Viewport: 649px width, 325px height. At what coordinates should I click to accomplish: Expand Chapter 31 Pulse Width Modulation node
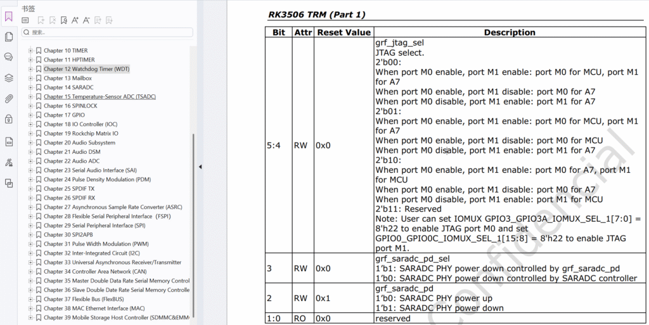click(30, 244)
